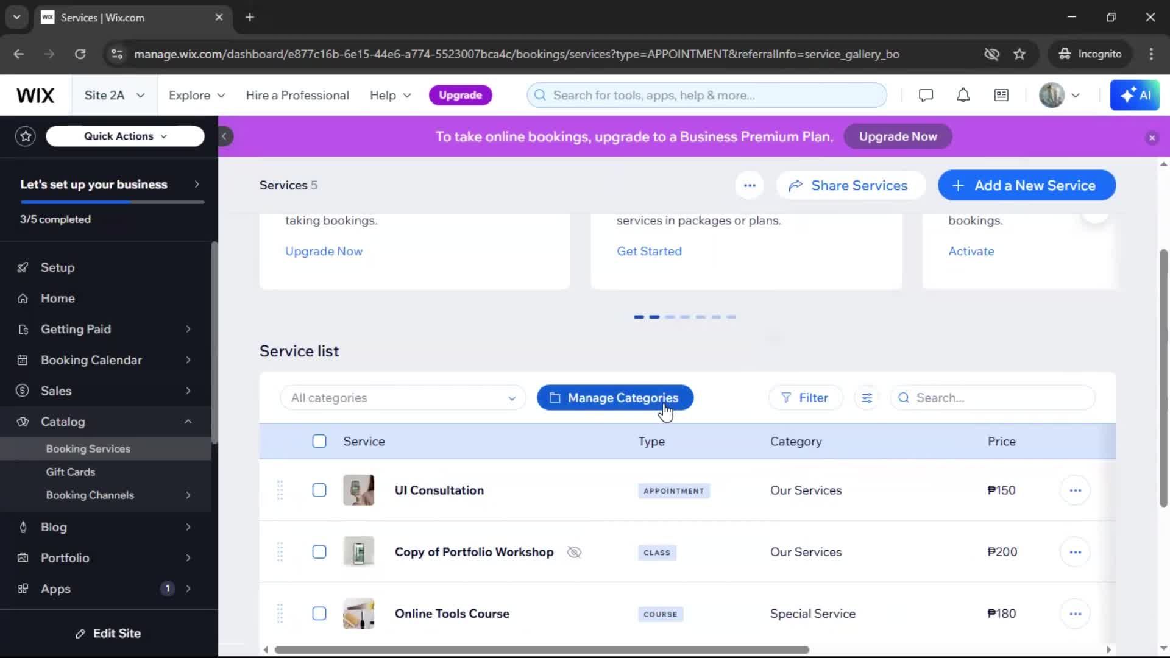1170x658 pixels.
Task: Reload the page
Action: tap(80, 54)
